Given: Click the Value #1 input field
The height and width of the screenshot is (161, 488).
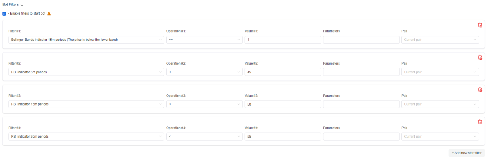Looking at the screenshot, I should (282, 40).
